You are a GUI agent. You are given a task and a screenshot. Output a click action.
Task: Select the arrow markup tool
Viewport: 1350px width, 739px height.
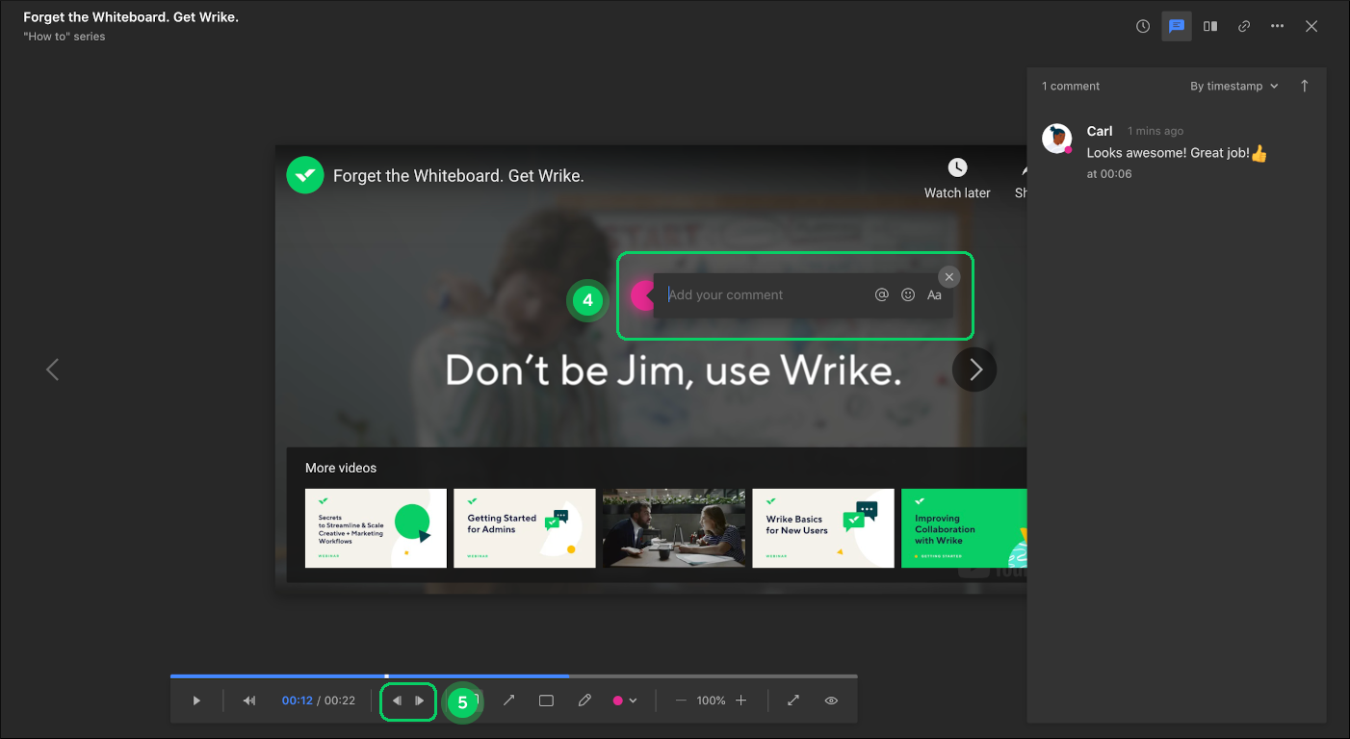(508, 701)
